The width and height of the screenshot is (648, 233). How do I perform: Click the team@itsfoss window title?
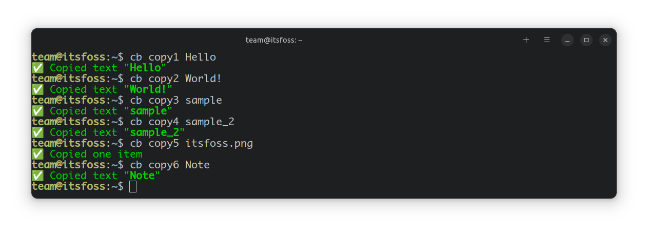tap(274, 40)
